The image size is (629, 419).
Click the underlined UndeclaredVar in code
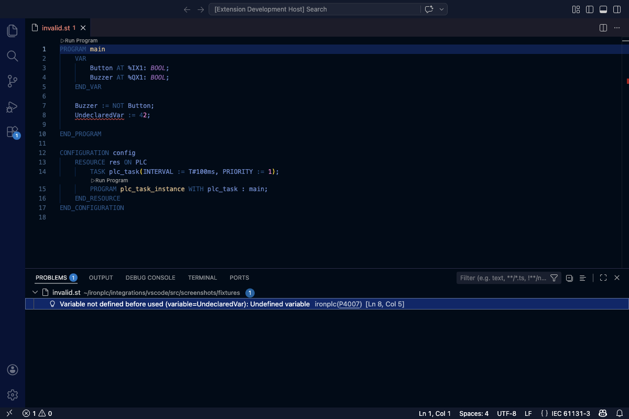(x=100, y=115)
